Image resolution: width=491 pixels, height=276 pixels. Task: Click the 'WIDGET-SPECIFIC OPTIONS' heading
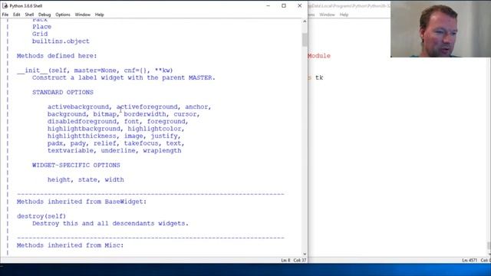pyautogui.click(x=76, y=165)
